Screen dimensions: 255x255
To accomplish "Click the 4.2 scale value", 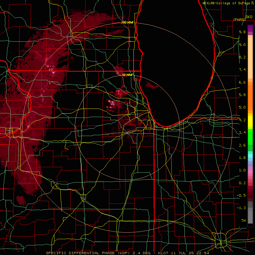I will click(242, 120).
